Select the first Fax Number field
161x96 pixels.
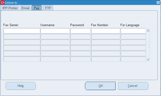106,31
